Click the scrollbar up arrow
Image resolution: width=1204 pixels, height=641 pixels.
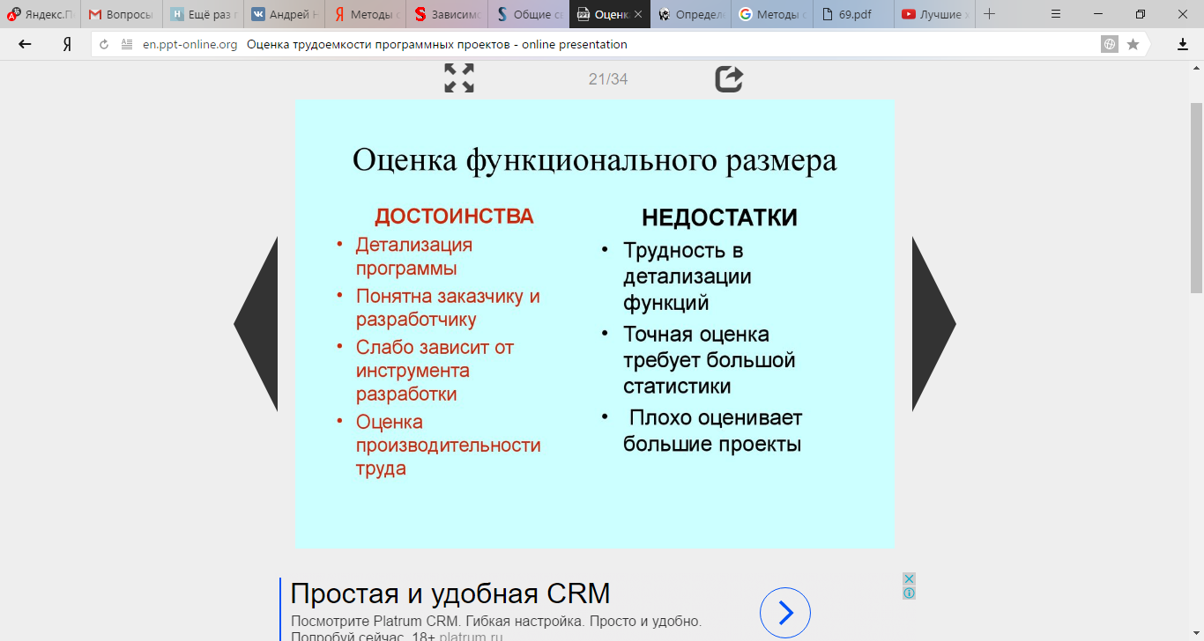tap(1196, 68)
